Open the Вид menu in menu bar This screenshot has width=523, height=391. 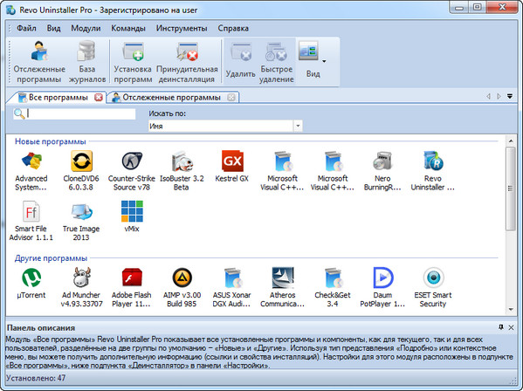[53, 28]
